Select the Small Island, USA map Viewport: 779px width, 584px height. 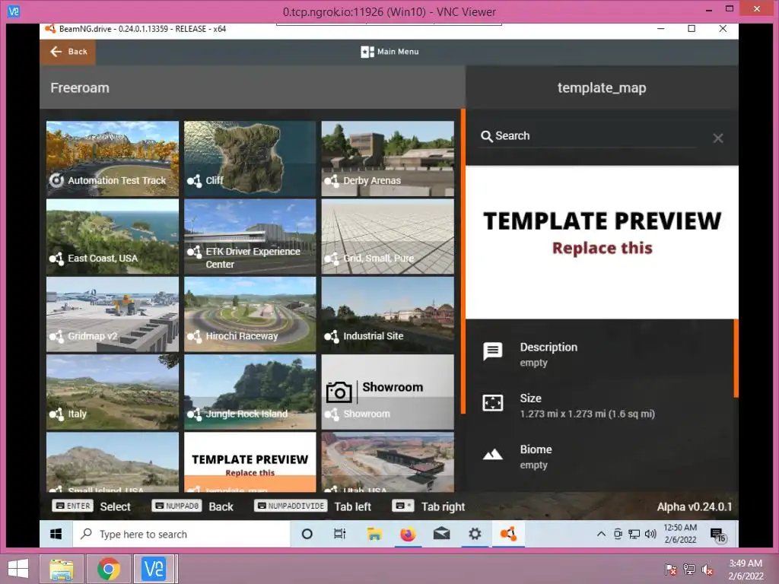[x=113, y=462]
